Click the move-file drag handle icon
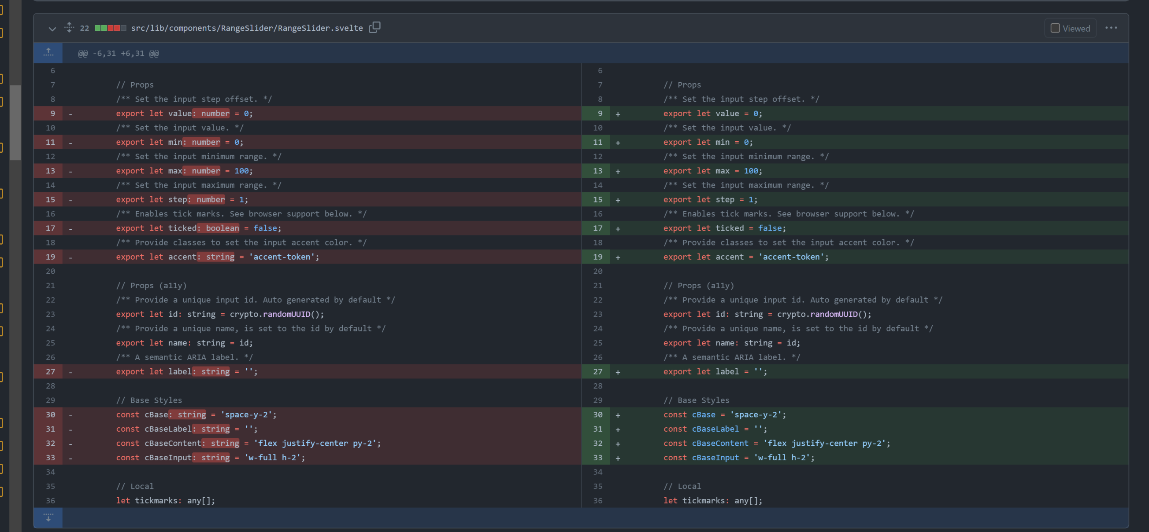The width and height of the screenshot is (1149, 532). pyautogui.click(x=69, y=28)
